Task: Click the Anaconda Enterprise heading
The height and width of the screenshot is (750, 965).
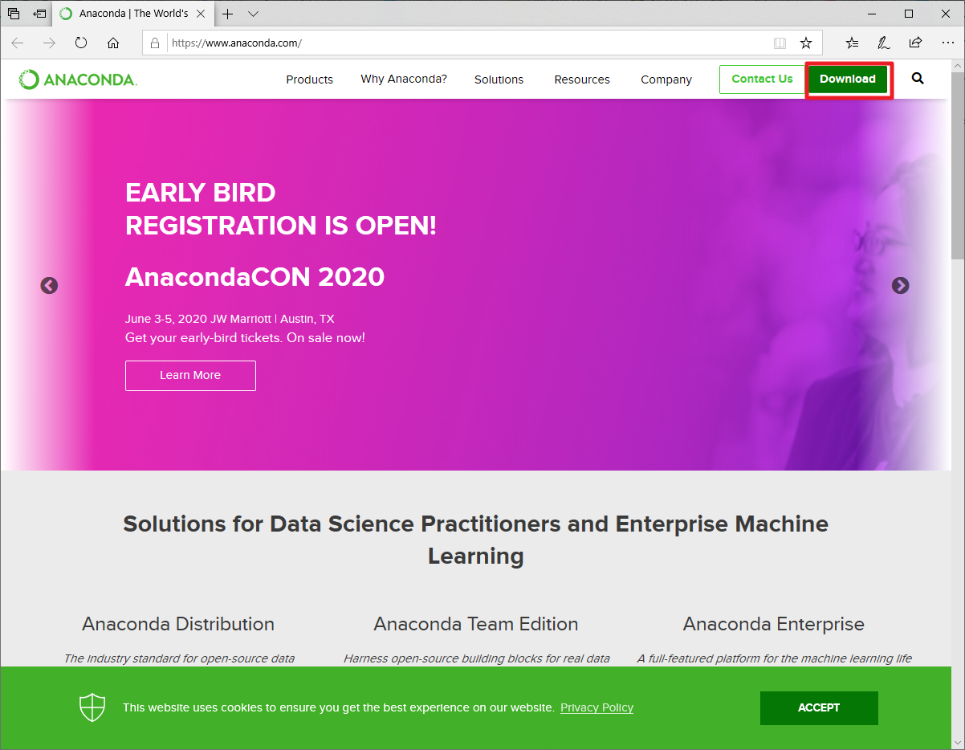Action: tap(774, 624)
